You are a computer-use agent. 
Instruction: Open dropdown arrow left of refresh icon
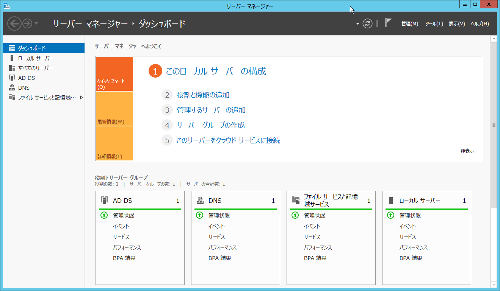tap(357, 24)
